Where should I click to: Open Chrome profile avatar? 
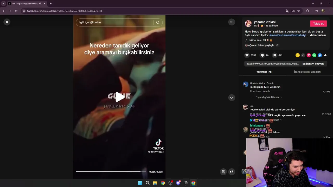[x=323, y=11]
